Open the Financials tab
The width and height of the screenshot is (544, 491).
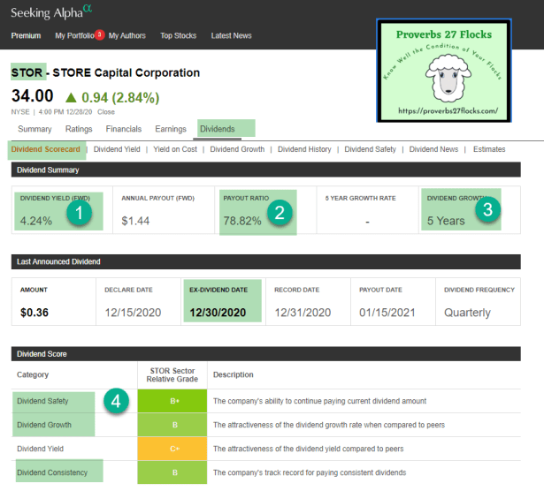[124, 129]
